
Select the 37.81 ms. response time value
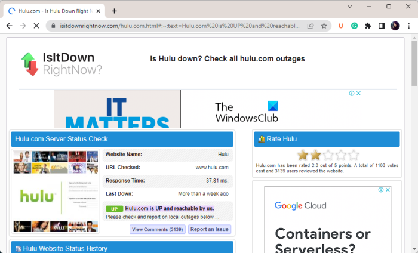217,181
